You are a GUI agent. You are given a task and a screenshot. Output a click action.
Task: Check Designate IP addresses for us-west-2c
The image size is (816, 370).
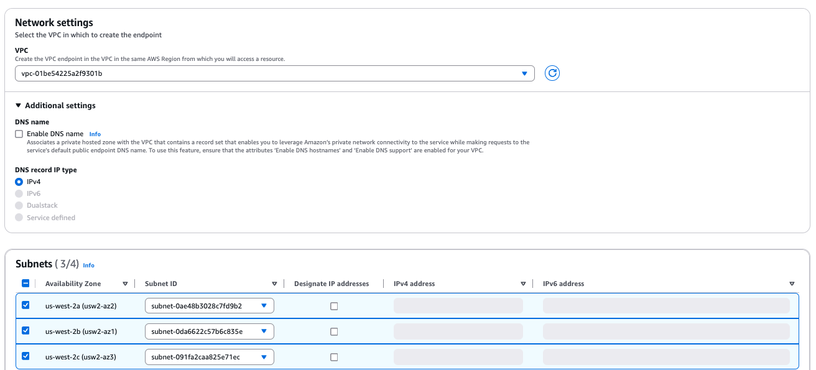[x=334, y=356]
